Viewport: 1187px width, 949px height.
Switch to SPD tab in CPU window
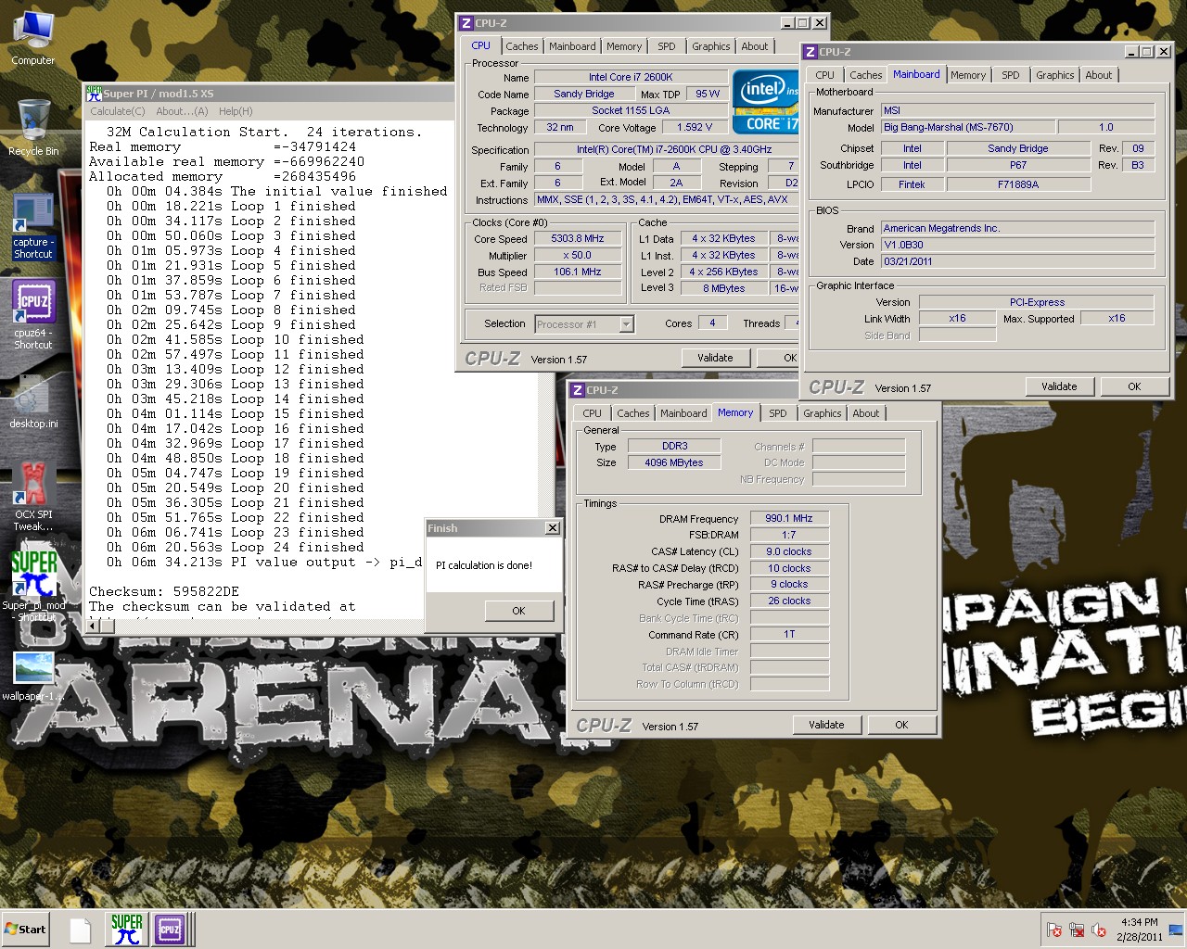[667, 46]
